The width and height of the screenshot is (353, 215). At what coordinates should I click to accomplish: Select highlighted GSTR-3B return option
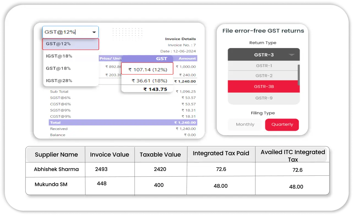pyautogui.click(x=264, y=86)
